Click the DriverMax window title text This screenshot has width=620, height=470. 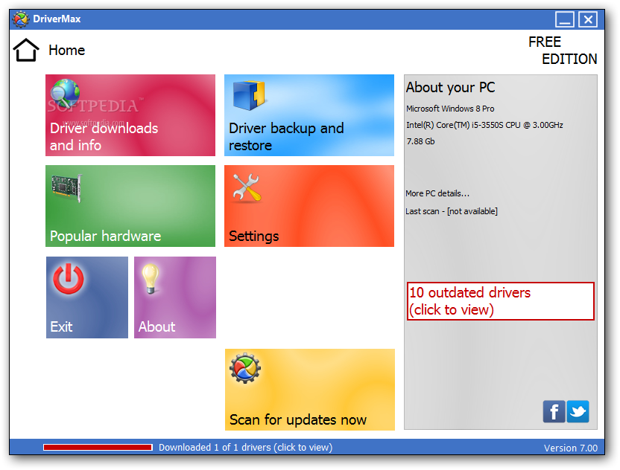[x=57, y=19]
